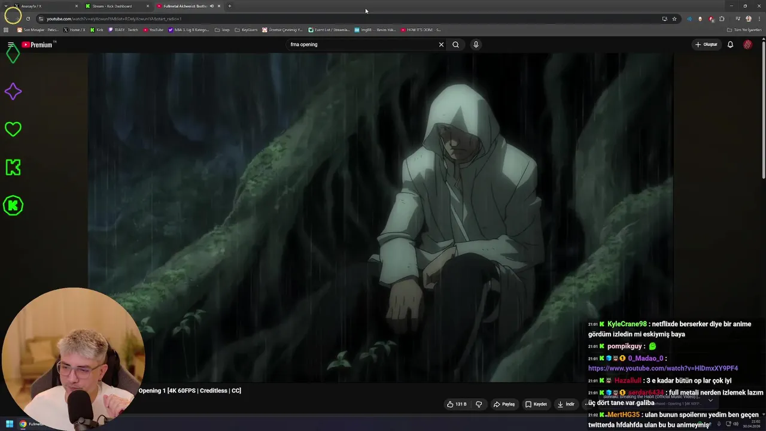The height and width of the screenshot is (431, 766).
Task: Open the Oluştur create menu
Action: click(706, 44)
